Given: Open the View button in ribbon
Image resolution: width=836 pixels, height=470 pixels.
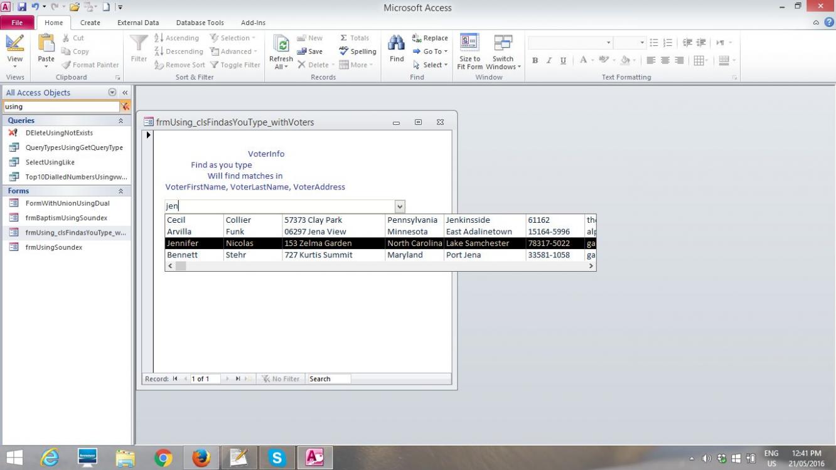Looking at the screenshot, I should click(15, 51).
